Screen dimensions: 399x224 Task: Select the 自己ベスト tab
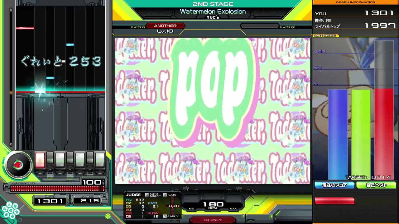(x=376, y=185)
